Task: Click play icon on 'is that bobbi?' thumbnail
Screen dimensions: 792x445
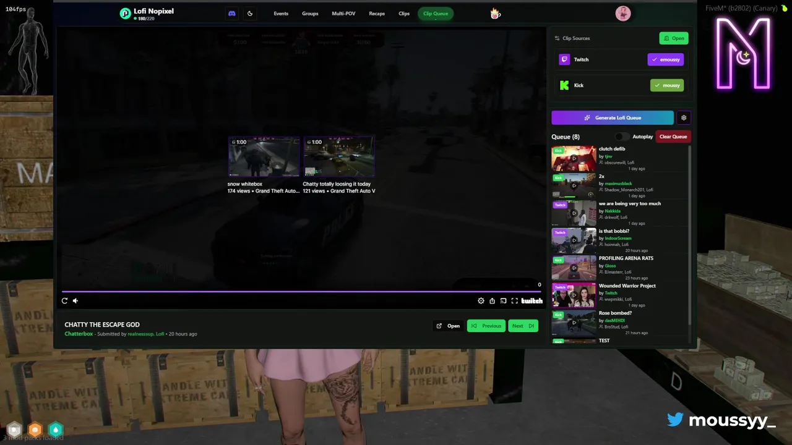Action: [x=574, y=240]
